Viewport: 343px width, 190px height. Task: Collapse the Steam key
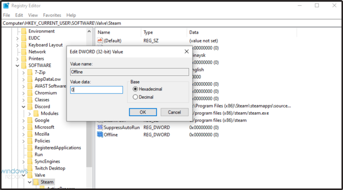[x=29, y=182]
